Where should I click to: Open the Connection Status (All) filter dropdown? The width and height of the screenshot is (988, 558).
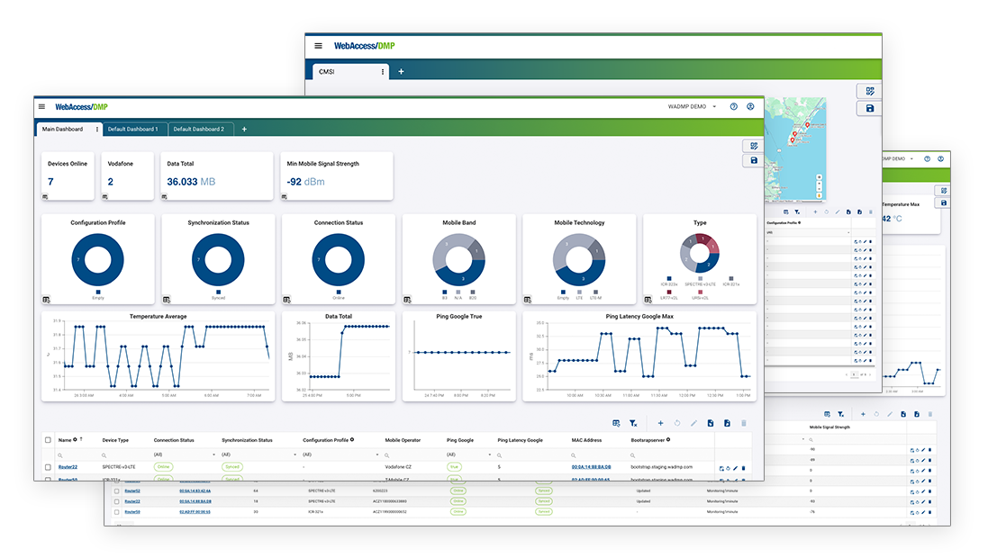click(184, 454)
